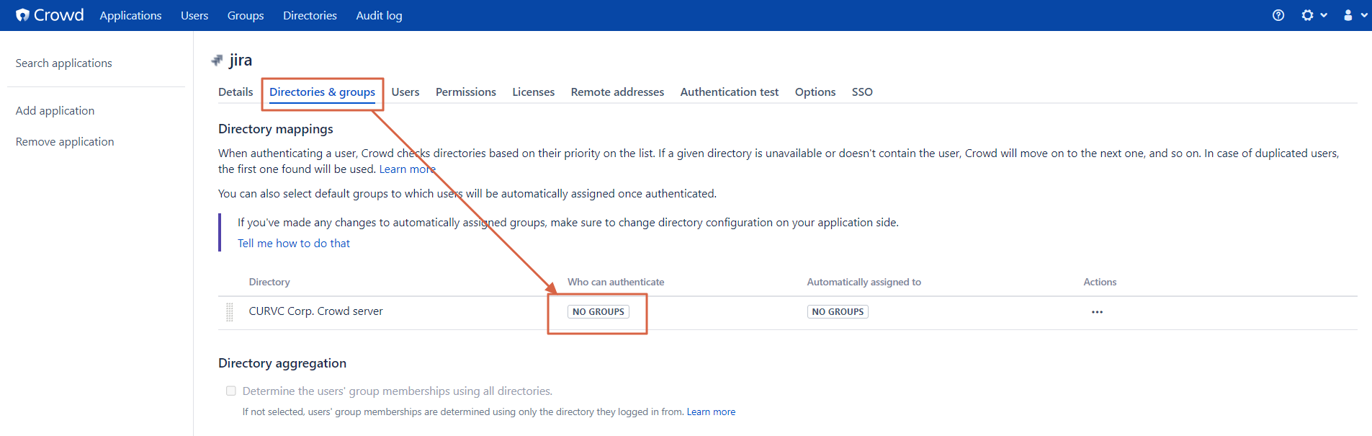Open the Authentication test tab
Screen dimensions: 1372x436
coord(730,92)
